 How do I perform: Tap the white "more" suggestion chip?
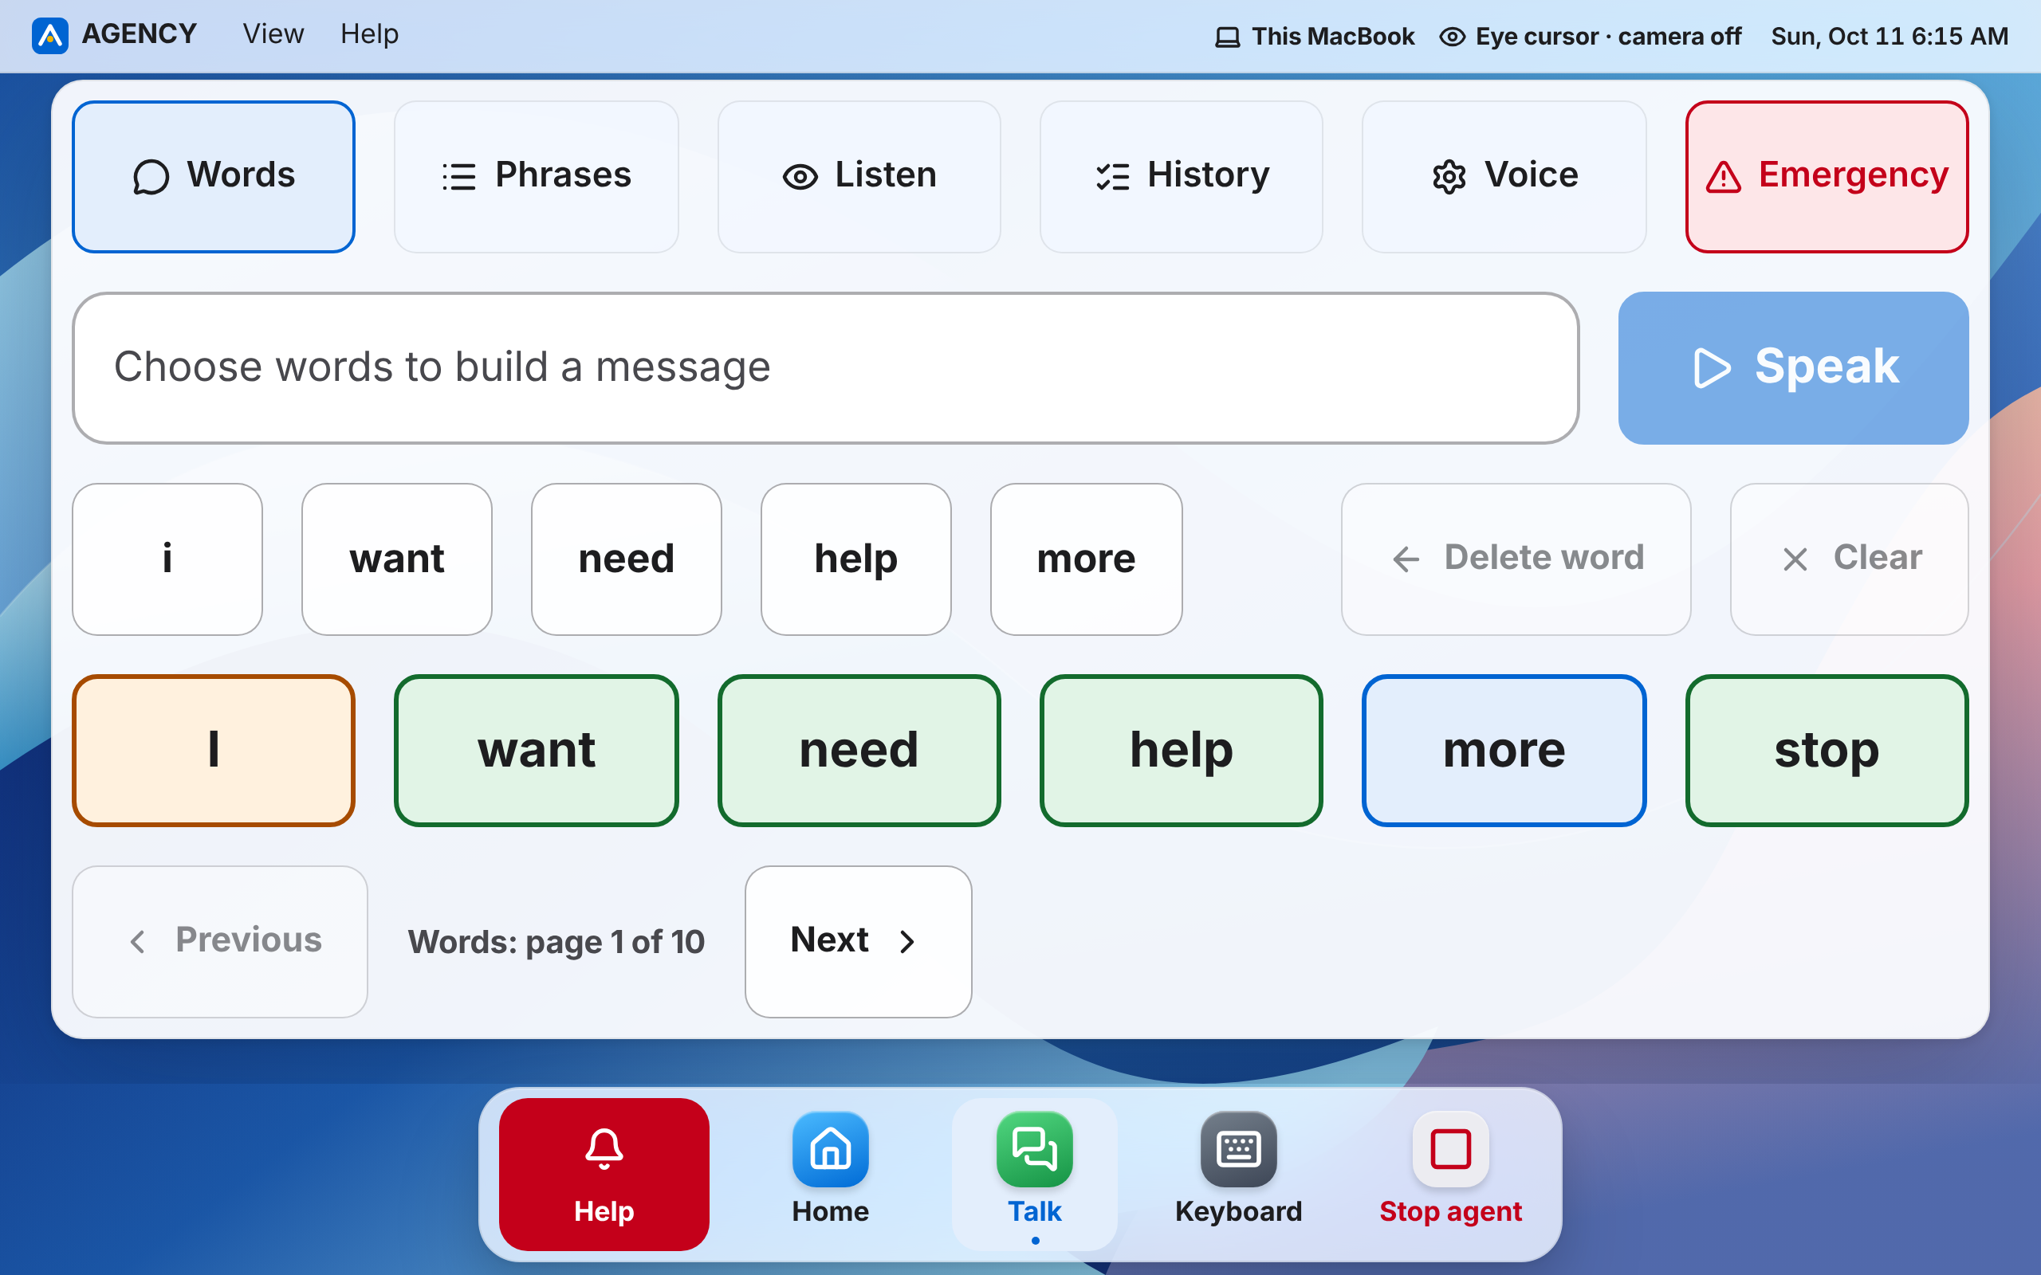pyautogui.click(x=1085, y=559)
